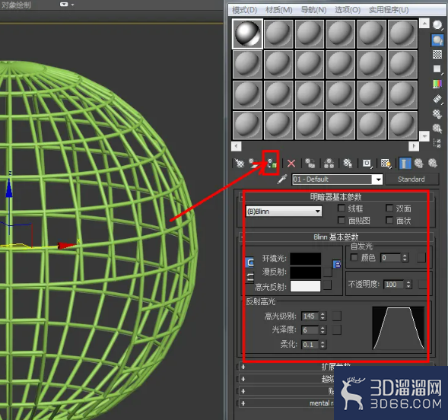Click the map button beside 不透明度 value

pos(423,285)
